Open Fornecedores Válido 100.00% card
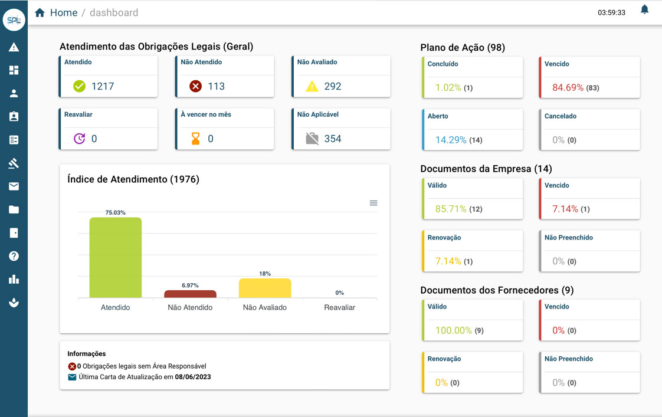The width and height of the screenshot is (662, 417). 473,320
